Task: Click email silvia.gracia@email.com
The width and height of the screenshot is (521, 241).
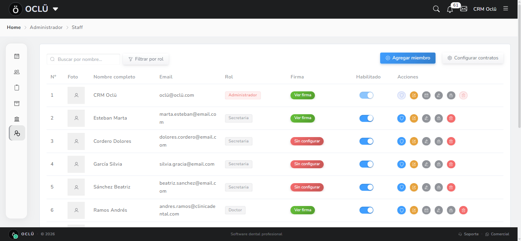Action: point(187,164)
